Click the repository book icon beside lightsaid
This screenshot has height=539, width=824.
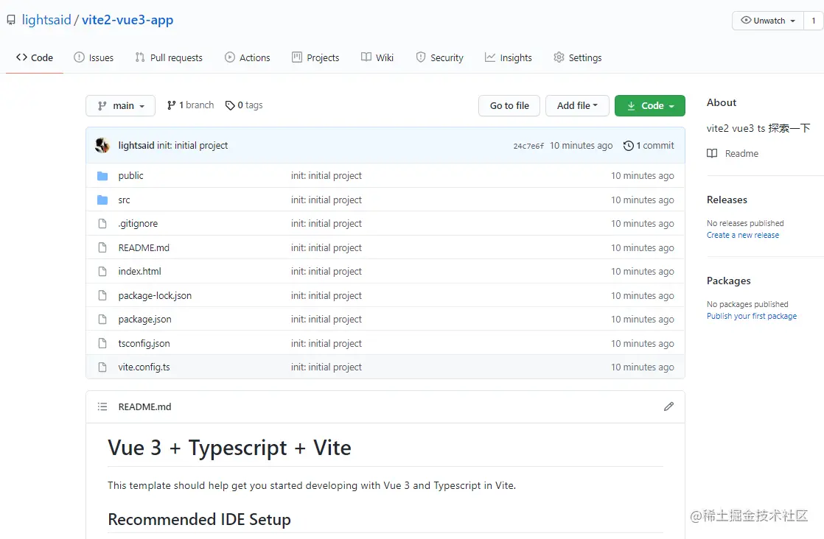(x=10, y=21)
